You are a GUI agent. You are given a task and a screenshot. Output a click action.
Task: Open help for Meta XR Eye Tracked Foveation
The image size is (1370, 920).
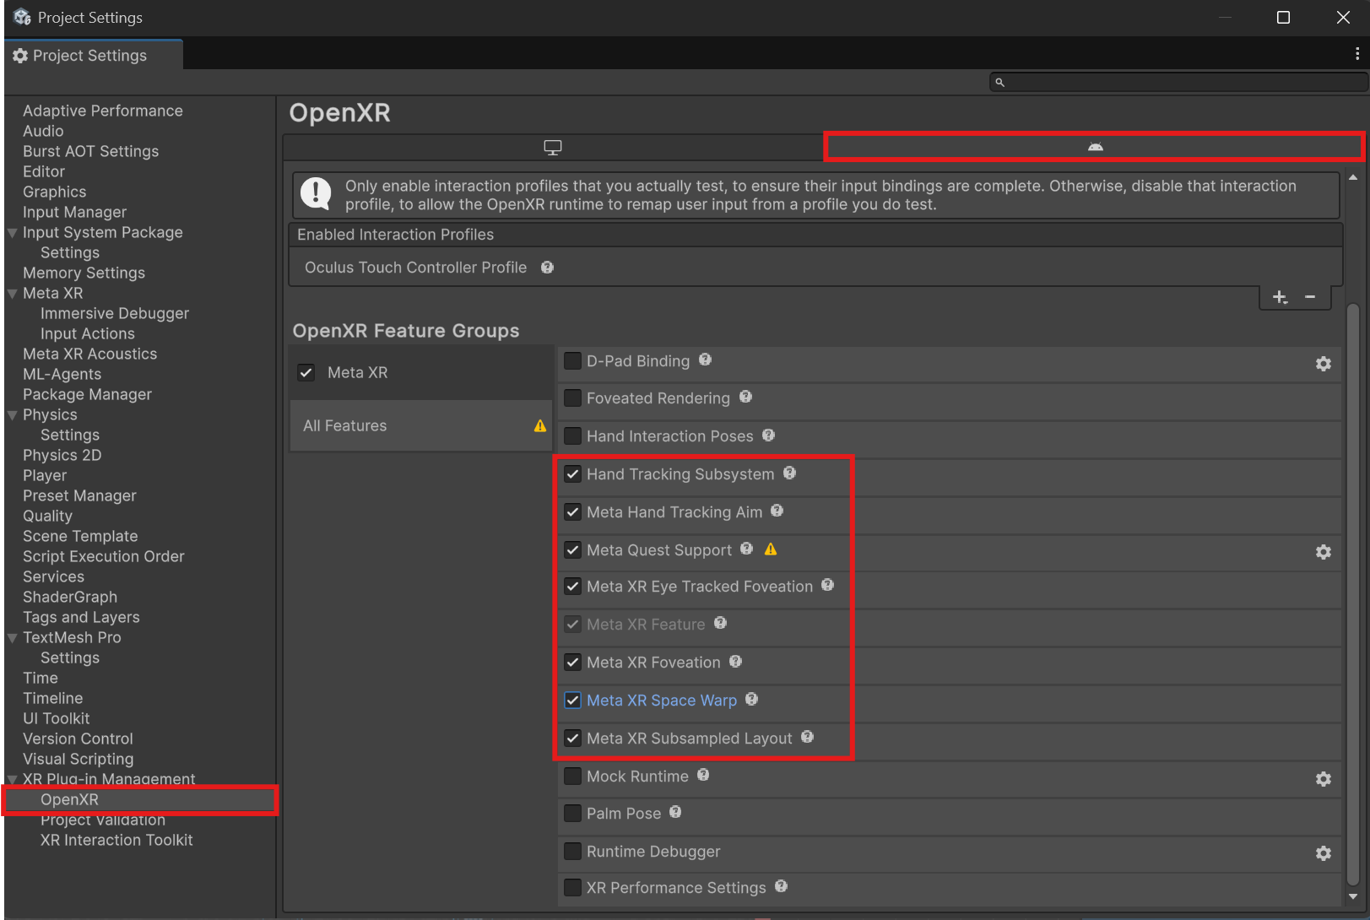827,585
